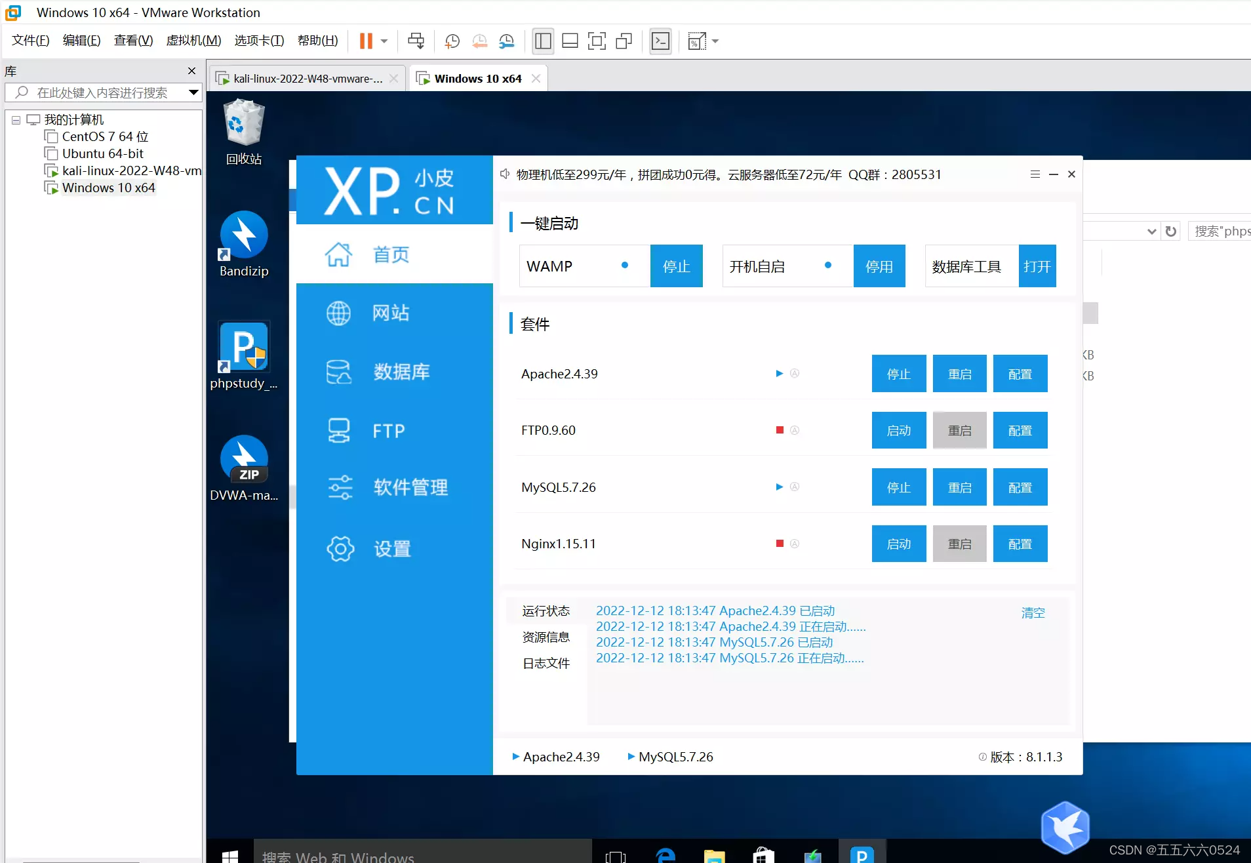1251x863 pixels.
Task: Open the 选项卡(T) menu
Action: point(259,41)
